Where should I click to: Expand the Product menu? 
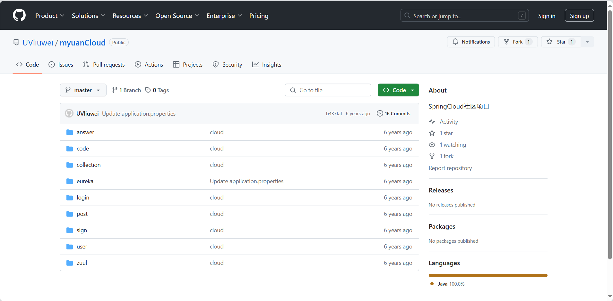coord(50,16)
